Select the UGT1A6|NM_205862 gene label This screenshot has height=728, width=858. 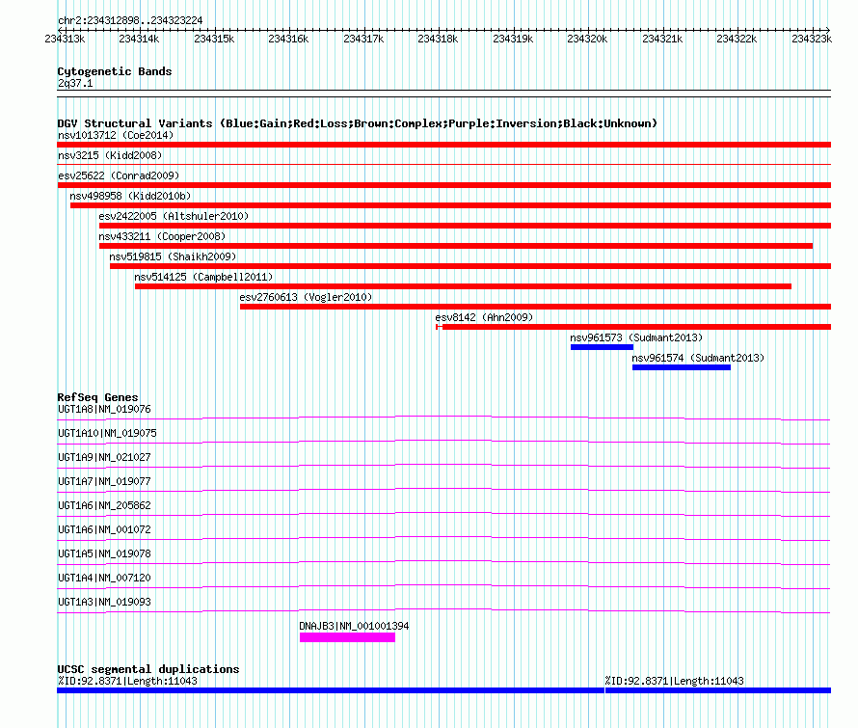click(104, 506)
